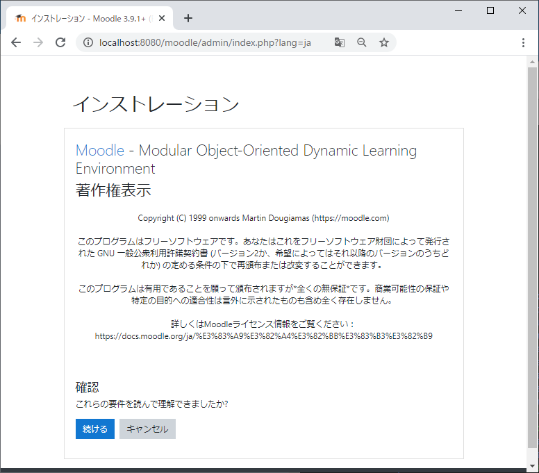Click the 著作権表示 heading

(x=113, y=190)
